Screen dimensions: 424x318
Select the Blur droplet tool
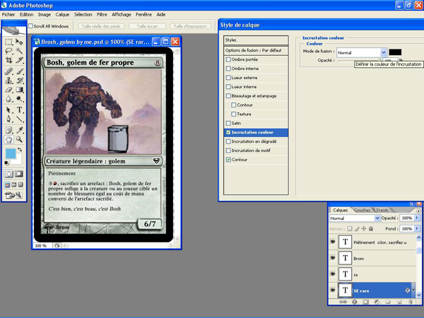point(8,99)
